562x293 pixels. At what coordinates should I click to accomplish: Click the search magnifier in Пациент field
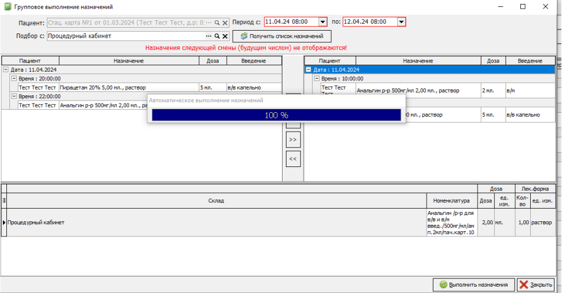click(x=217, y=23)
